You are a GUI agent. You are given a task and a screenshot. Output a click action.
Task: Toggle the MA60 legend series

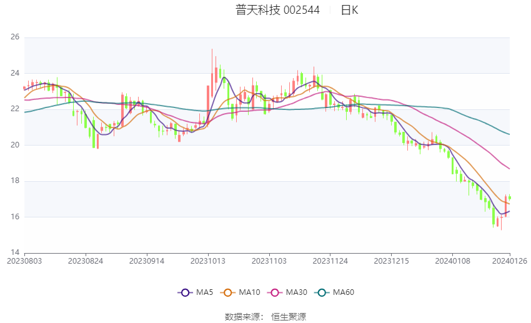pos(334,292)
